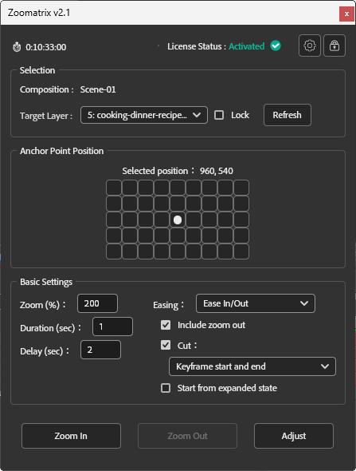The height and width of the screenshot is (471, 356).
Task: Click the Refresh button
Action: [x=287, y=115]
